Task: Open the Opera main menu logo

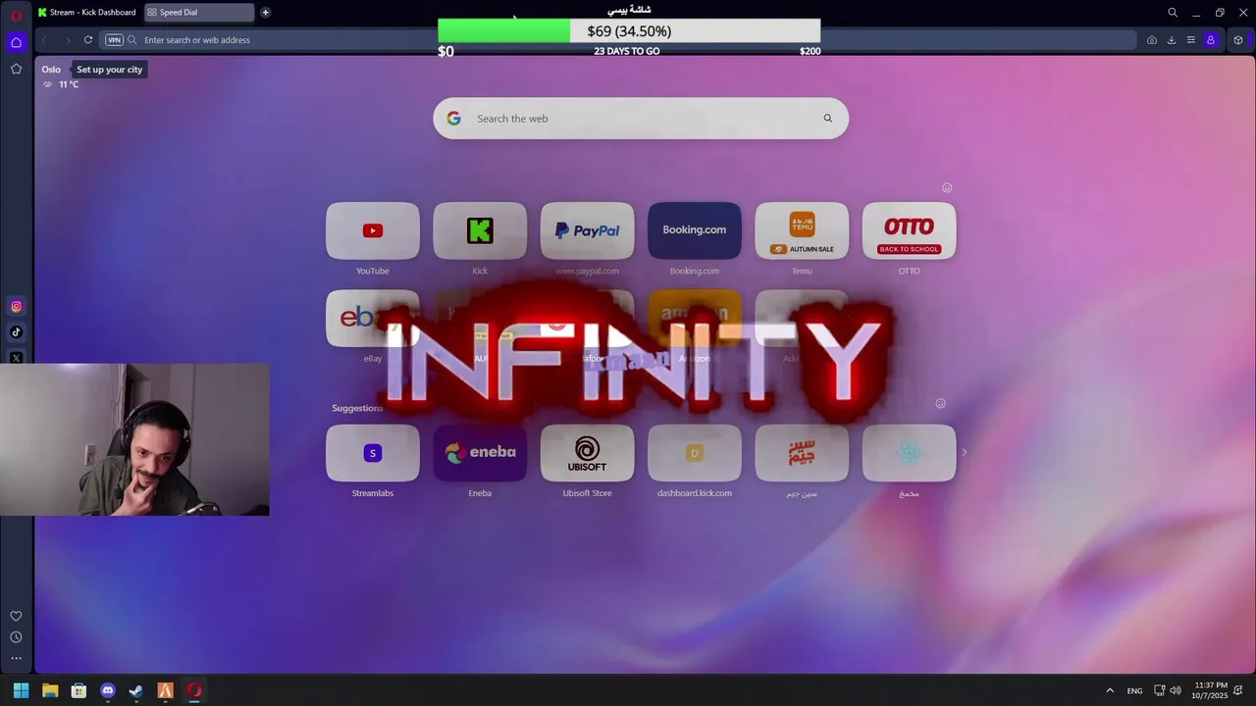Action: click(16, 15)
